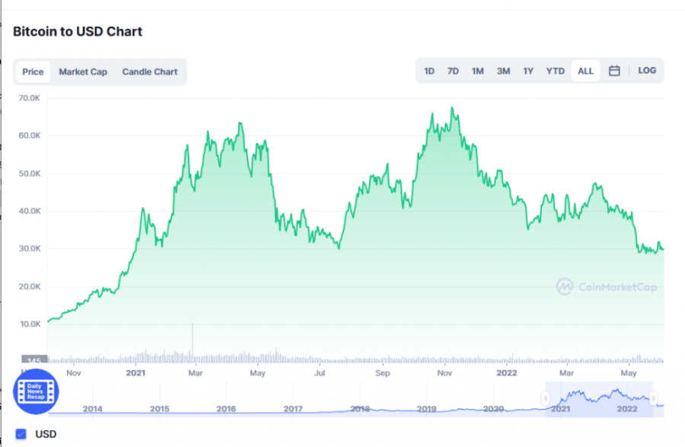This screenshot has width=685, height=447.
Task: Select the 1D time range
Action: pos(429,71)
